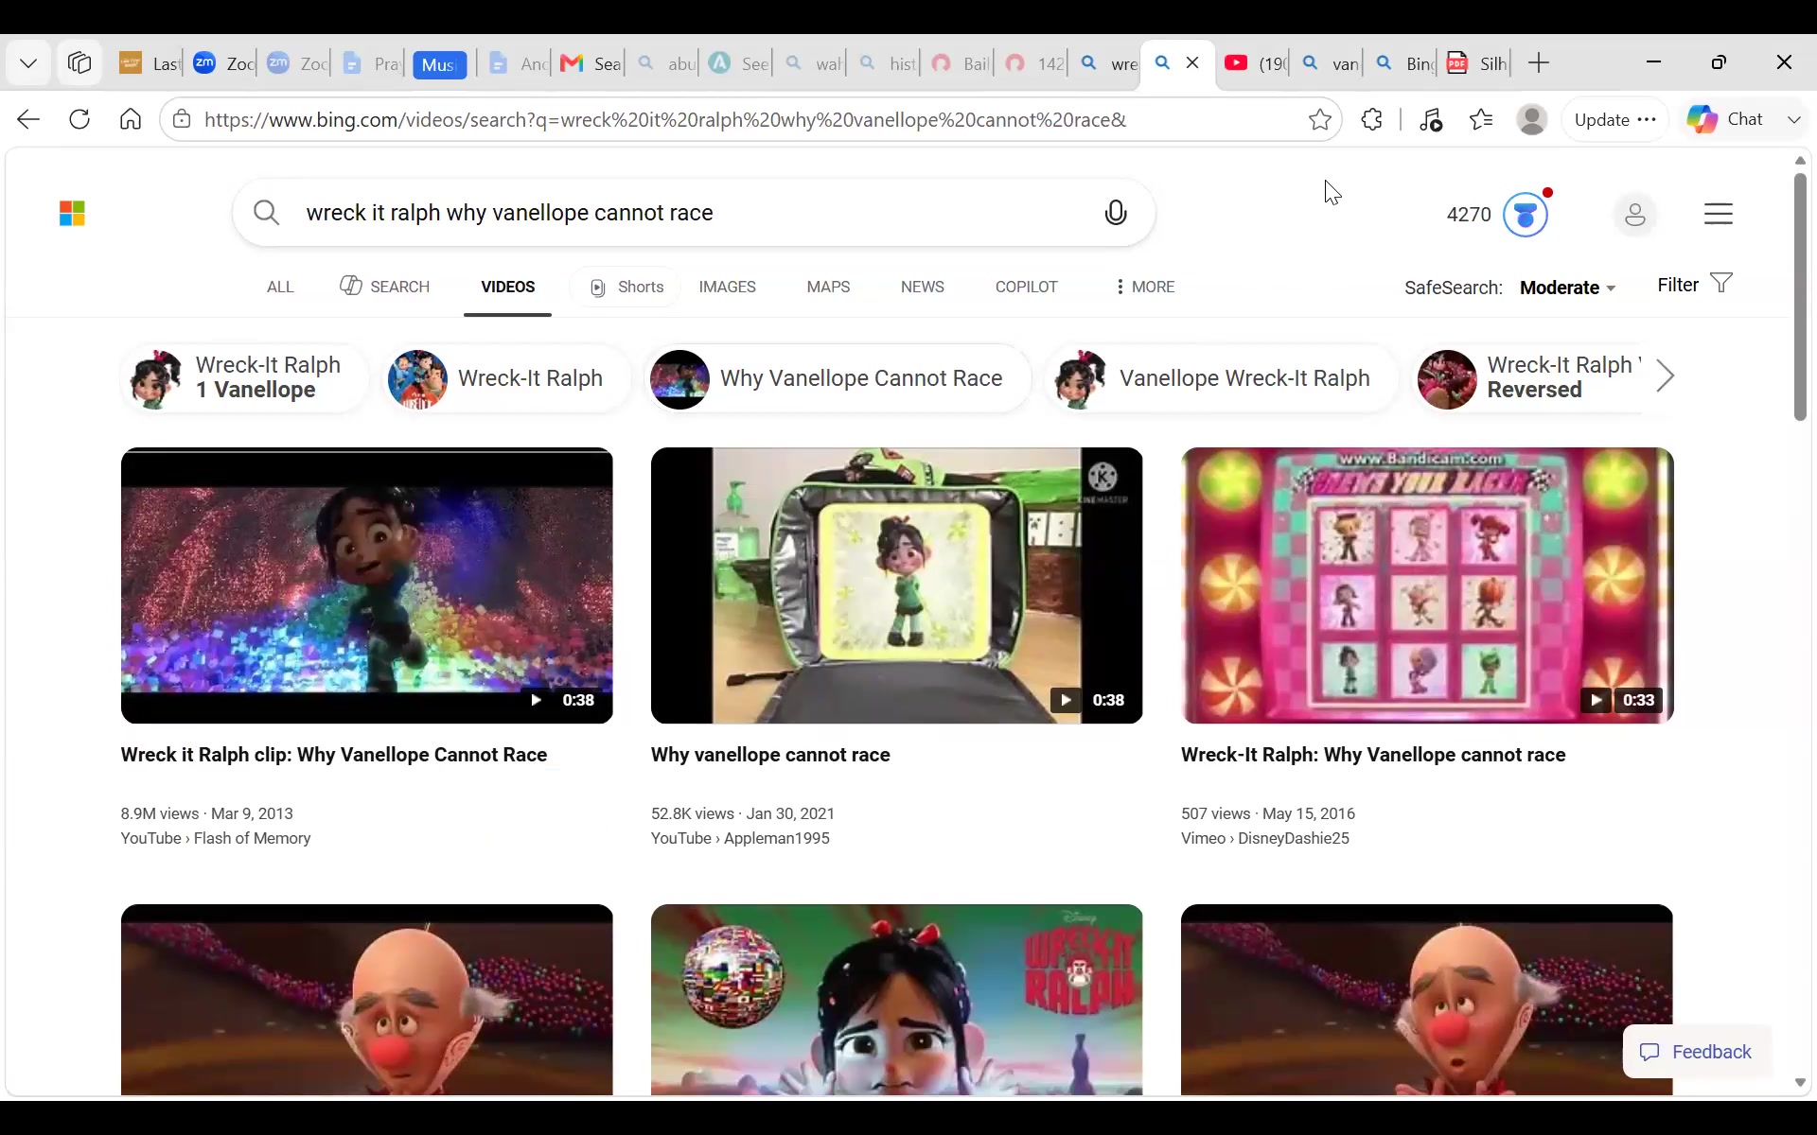The width and height of the screenshot is (1817, 1135).
Task: Click the search query input field
Action: click(696, 213)
